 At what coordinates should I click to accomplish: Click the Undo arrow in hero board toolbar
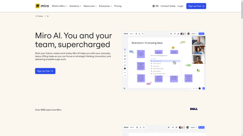[125, 73]
